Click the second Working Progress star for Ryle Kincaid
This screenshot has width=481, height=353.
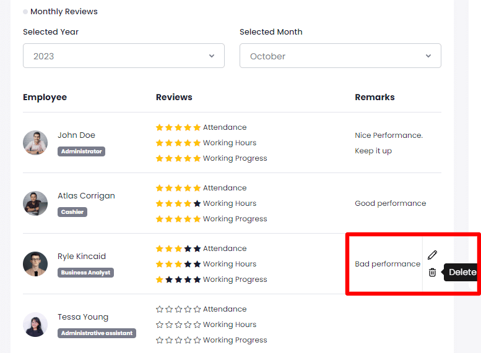coord(169,279)
